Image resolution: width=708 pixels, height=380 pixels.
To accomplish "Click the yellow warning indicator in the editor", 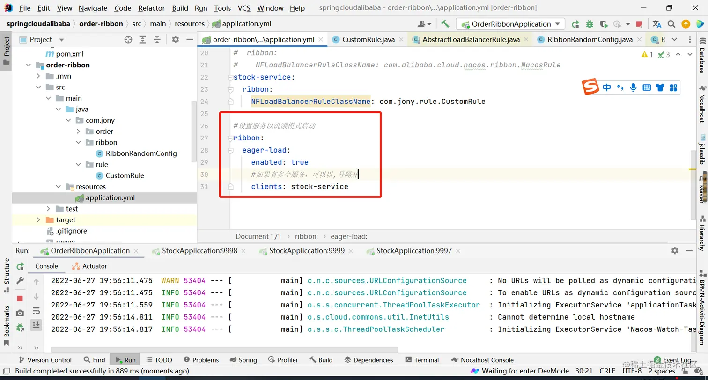I will point(647,55).
